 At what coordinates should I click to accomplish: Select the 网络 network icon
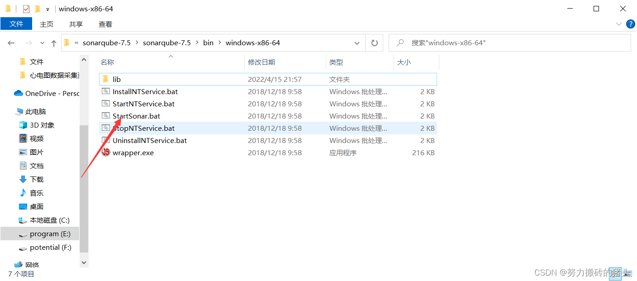[x=19, y=265]
